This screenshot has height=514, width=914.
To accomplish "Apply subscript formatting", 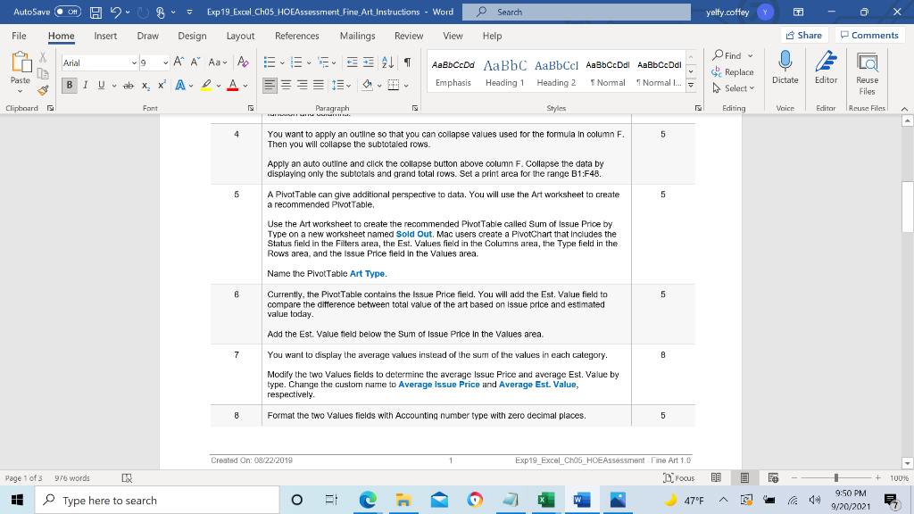I will pos(145,86).
